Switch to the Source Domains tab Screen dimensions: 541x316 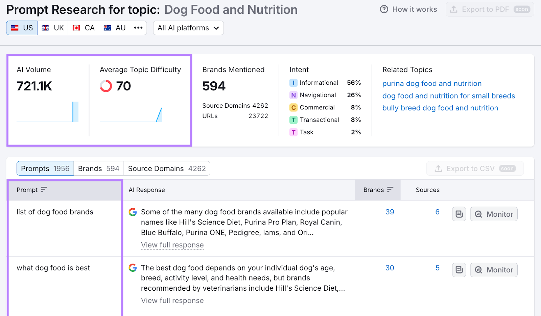(167, 168)
